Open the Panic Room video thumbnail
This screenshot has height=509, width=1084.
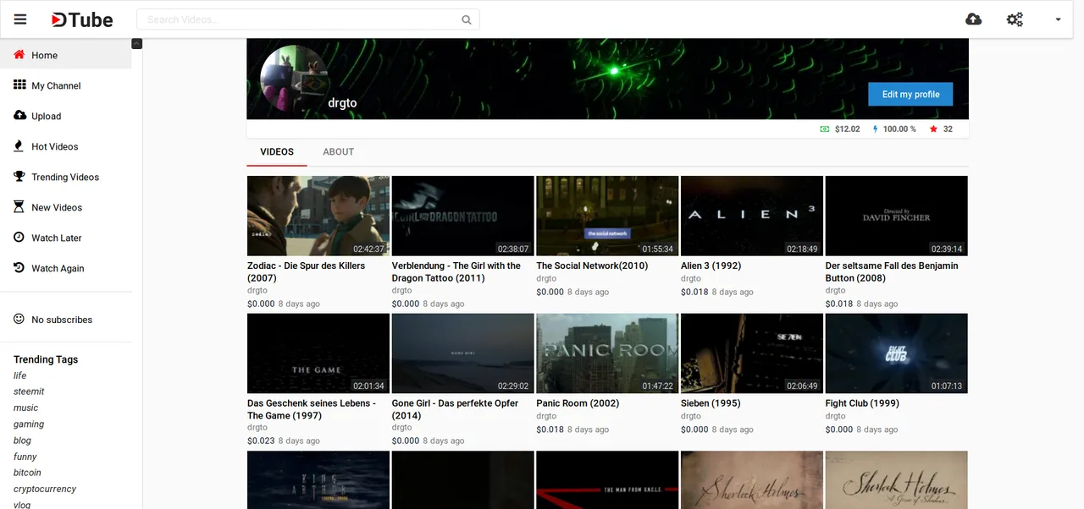click(607, 353)
